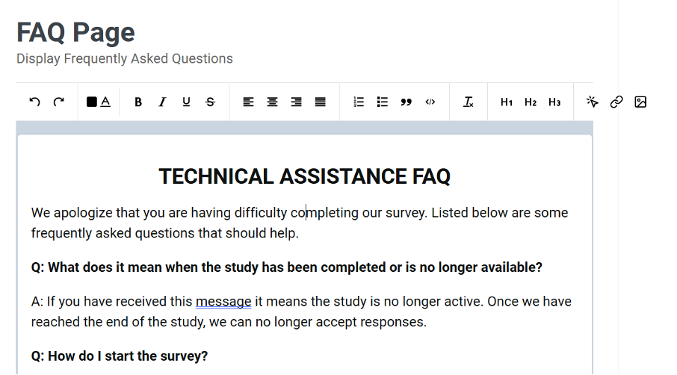Insert a code block
677x375 pixels.
430,102
